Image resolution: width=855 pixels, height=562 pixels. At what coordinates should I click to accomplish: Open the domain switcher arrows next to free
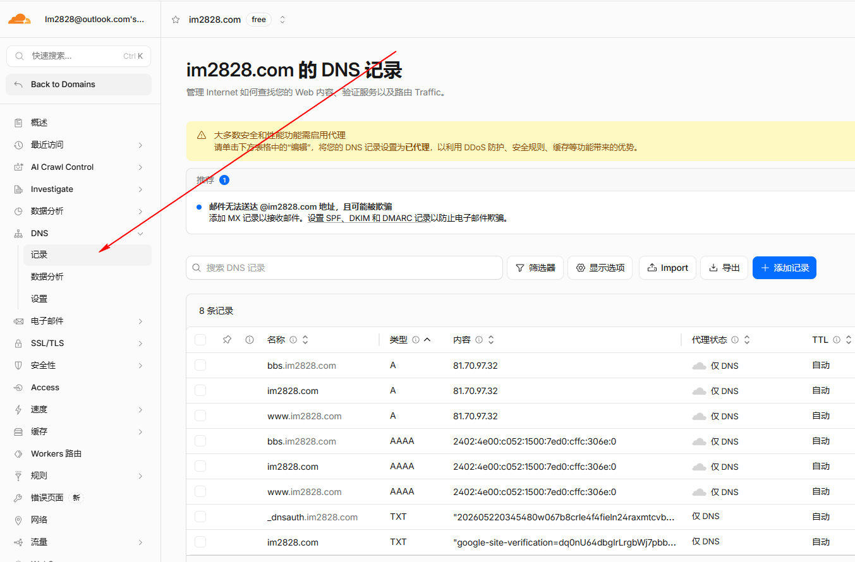pos(282,20)
